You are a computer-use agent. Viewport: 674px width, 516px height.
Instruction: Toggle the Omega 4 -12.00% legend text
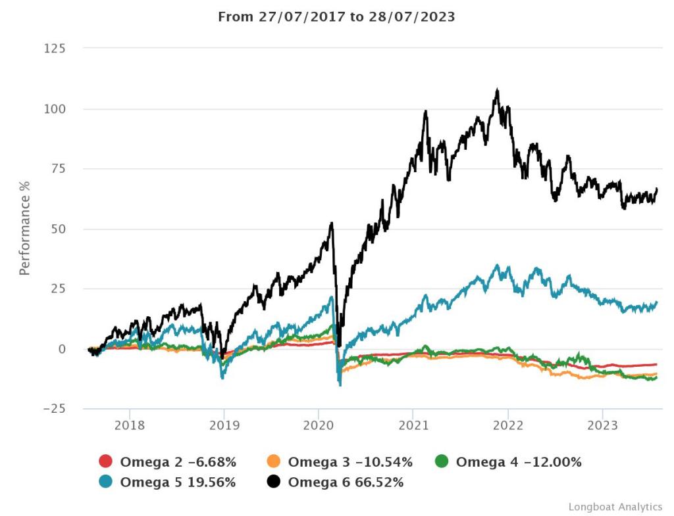[x=519, y=462]
